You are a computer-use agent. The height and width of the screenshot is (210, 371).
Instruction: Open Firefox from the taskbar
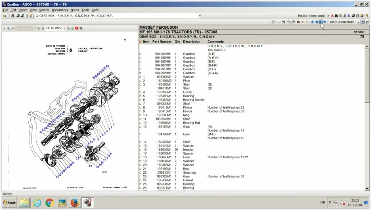point(75,203)
